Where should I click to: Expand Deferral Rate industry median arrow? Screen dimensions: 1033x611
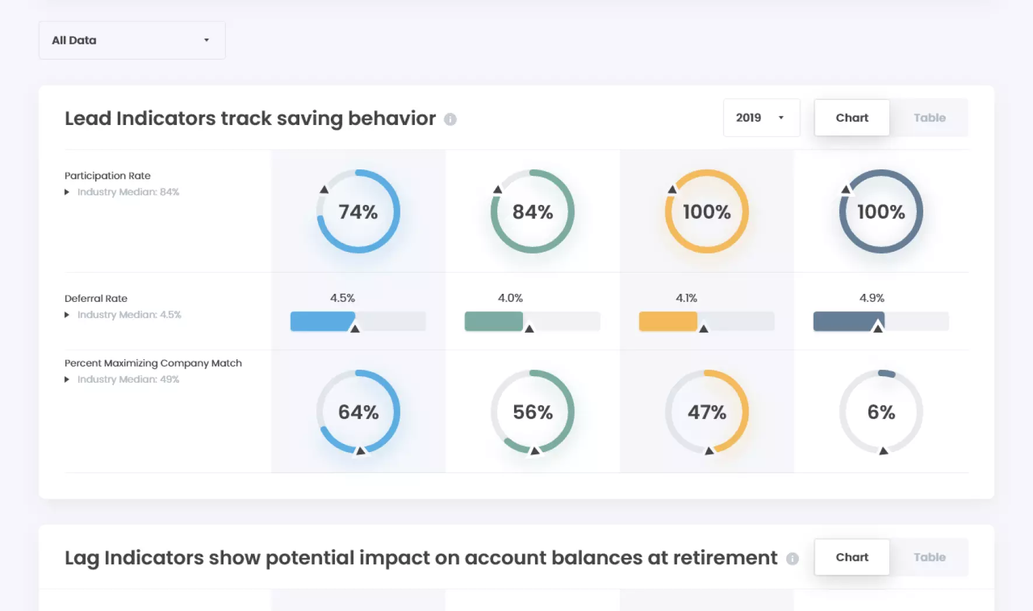click(67, 315)
